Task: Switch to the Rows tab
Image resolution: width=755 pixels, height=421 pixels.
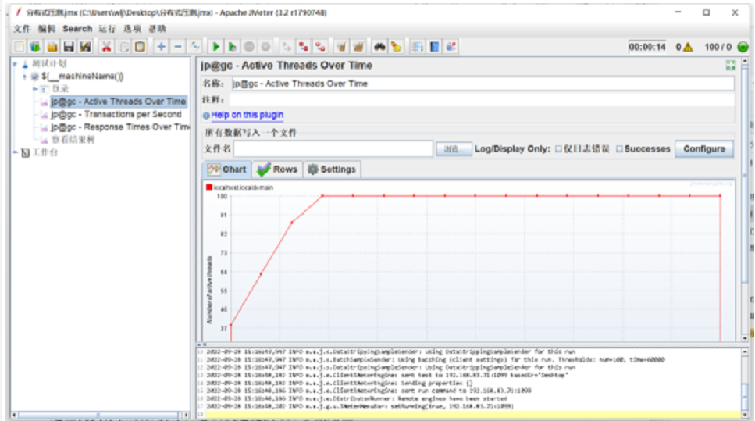Action: (277, 169)
